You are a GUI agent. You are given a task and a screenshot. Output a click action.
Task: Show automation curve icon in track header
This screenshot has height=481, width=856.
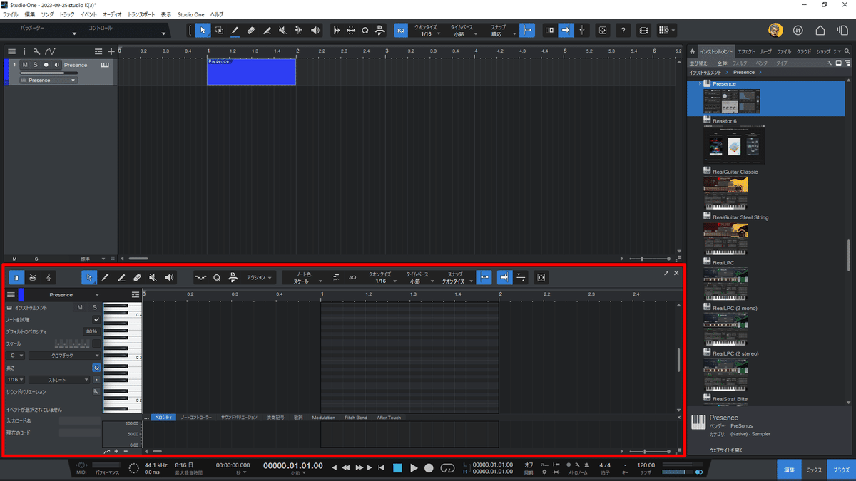click(x=49, y=51)
